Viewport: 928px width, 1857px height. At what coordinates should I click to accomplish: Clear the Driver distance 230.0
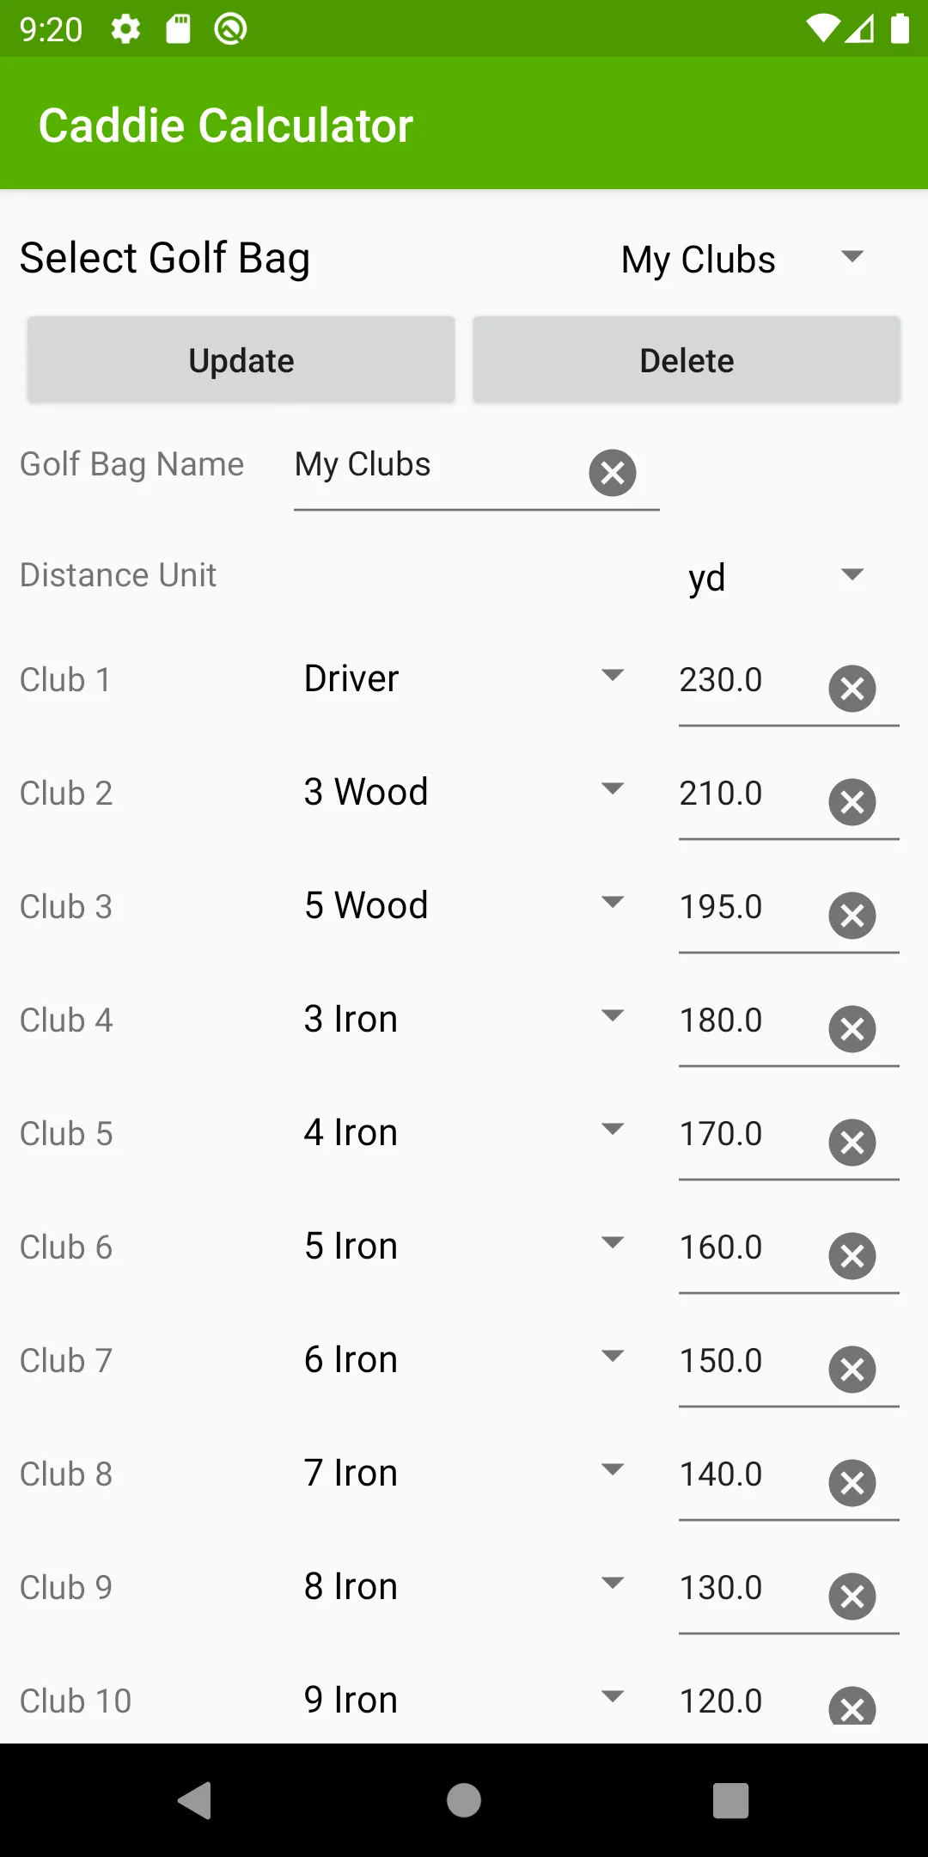(x=852, y=688)
